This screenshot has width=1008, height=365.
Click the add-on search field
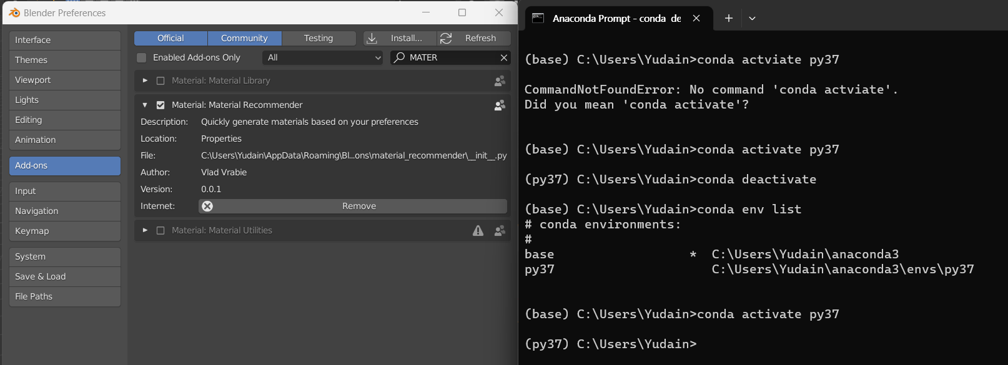click(x=450, y=57)
